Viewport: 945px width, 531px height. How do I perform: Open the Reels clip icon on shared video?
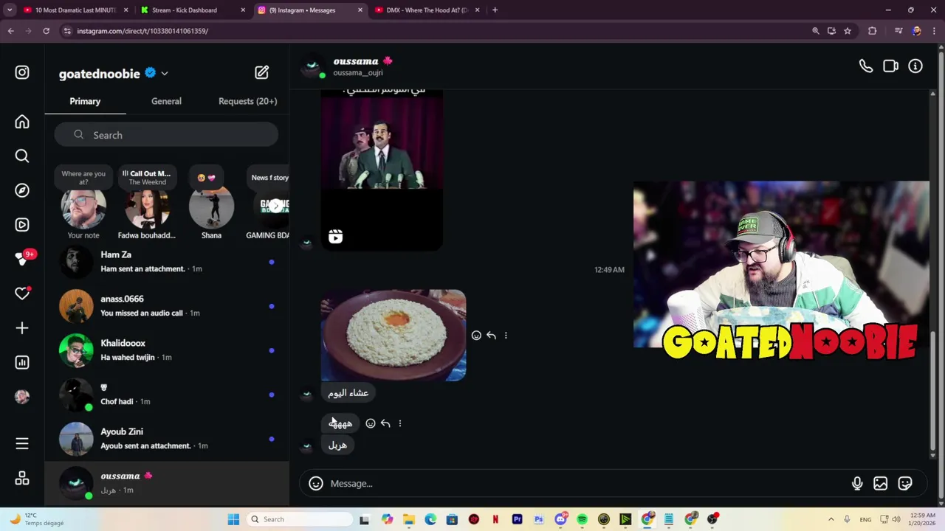[335, 236]
